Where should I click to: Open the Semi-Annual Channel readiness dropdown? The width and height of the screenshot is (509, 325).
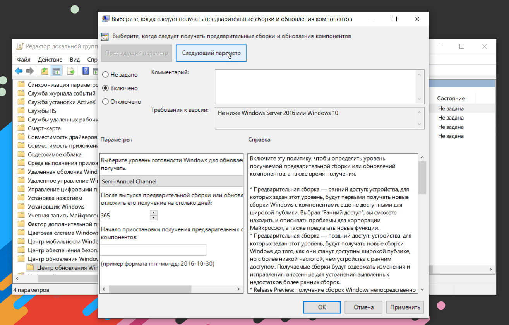tap(171, 181)
